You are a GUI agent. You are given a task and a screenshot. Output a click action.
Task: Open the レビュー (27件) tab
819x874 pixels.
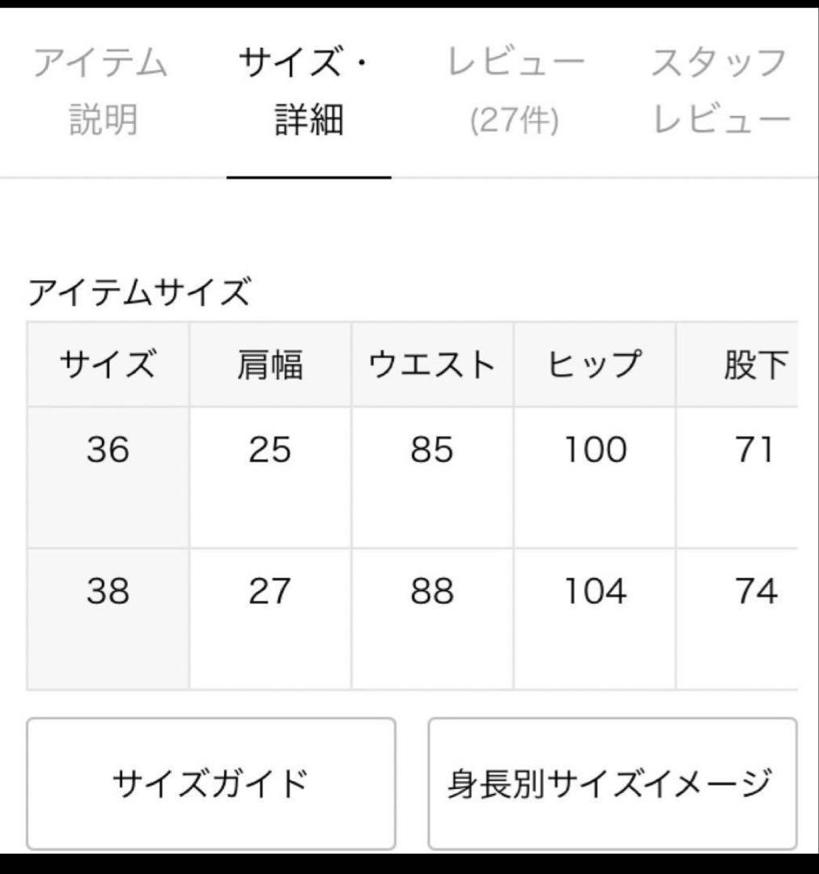point(512,89)
